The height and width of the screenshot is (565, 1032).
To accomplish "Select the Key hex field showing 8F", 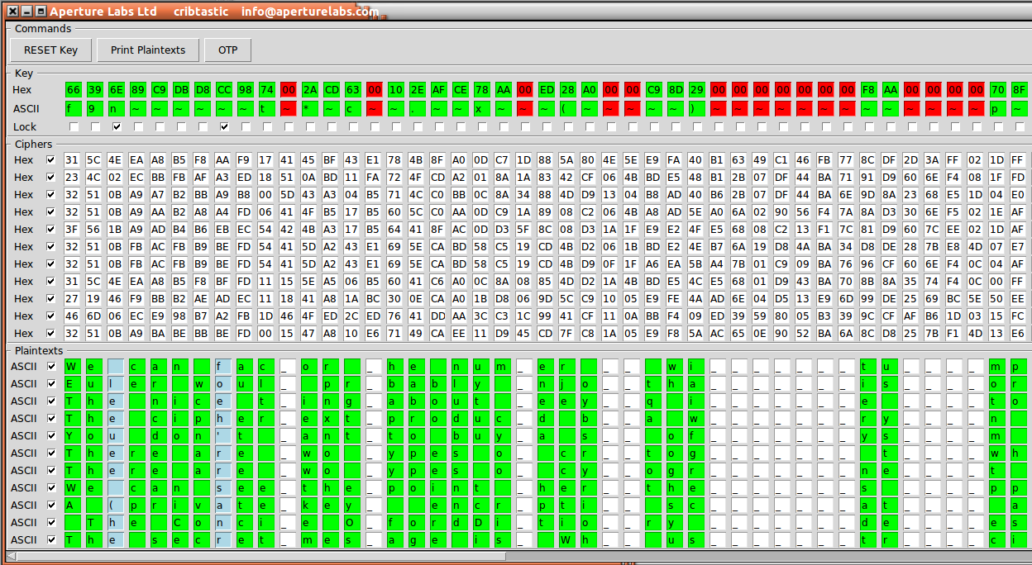I will (x=1020, y=89).
